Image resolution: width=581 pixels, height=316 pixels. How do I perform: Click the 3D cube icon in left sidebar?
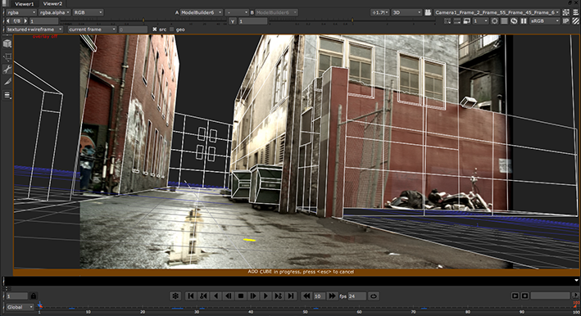click(x=7, y=43)
